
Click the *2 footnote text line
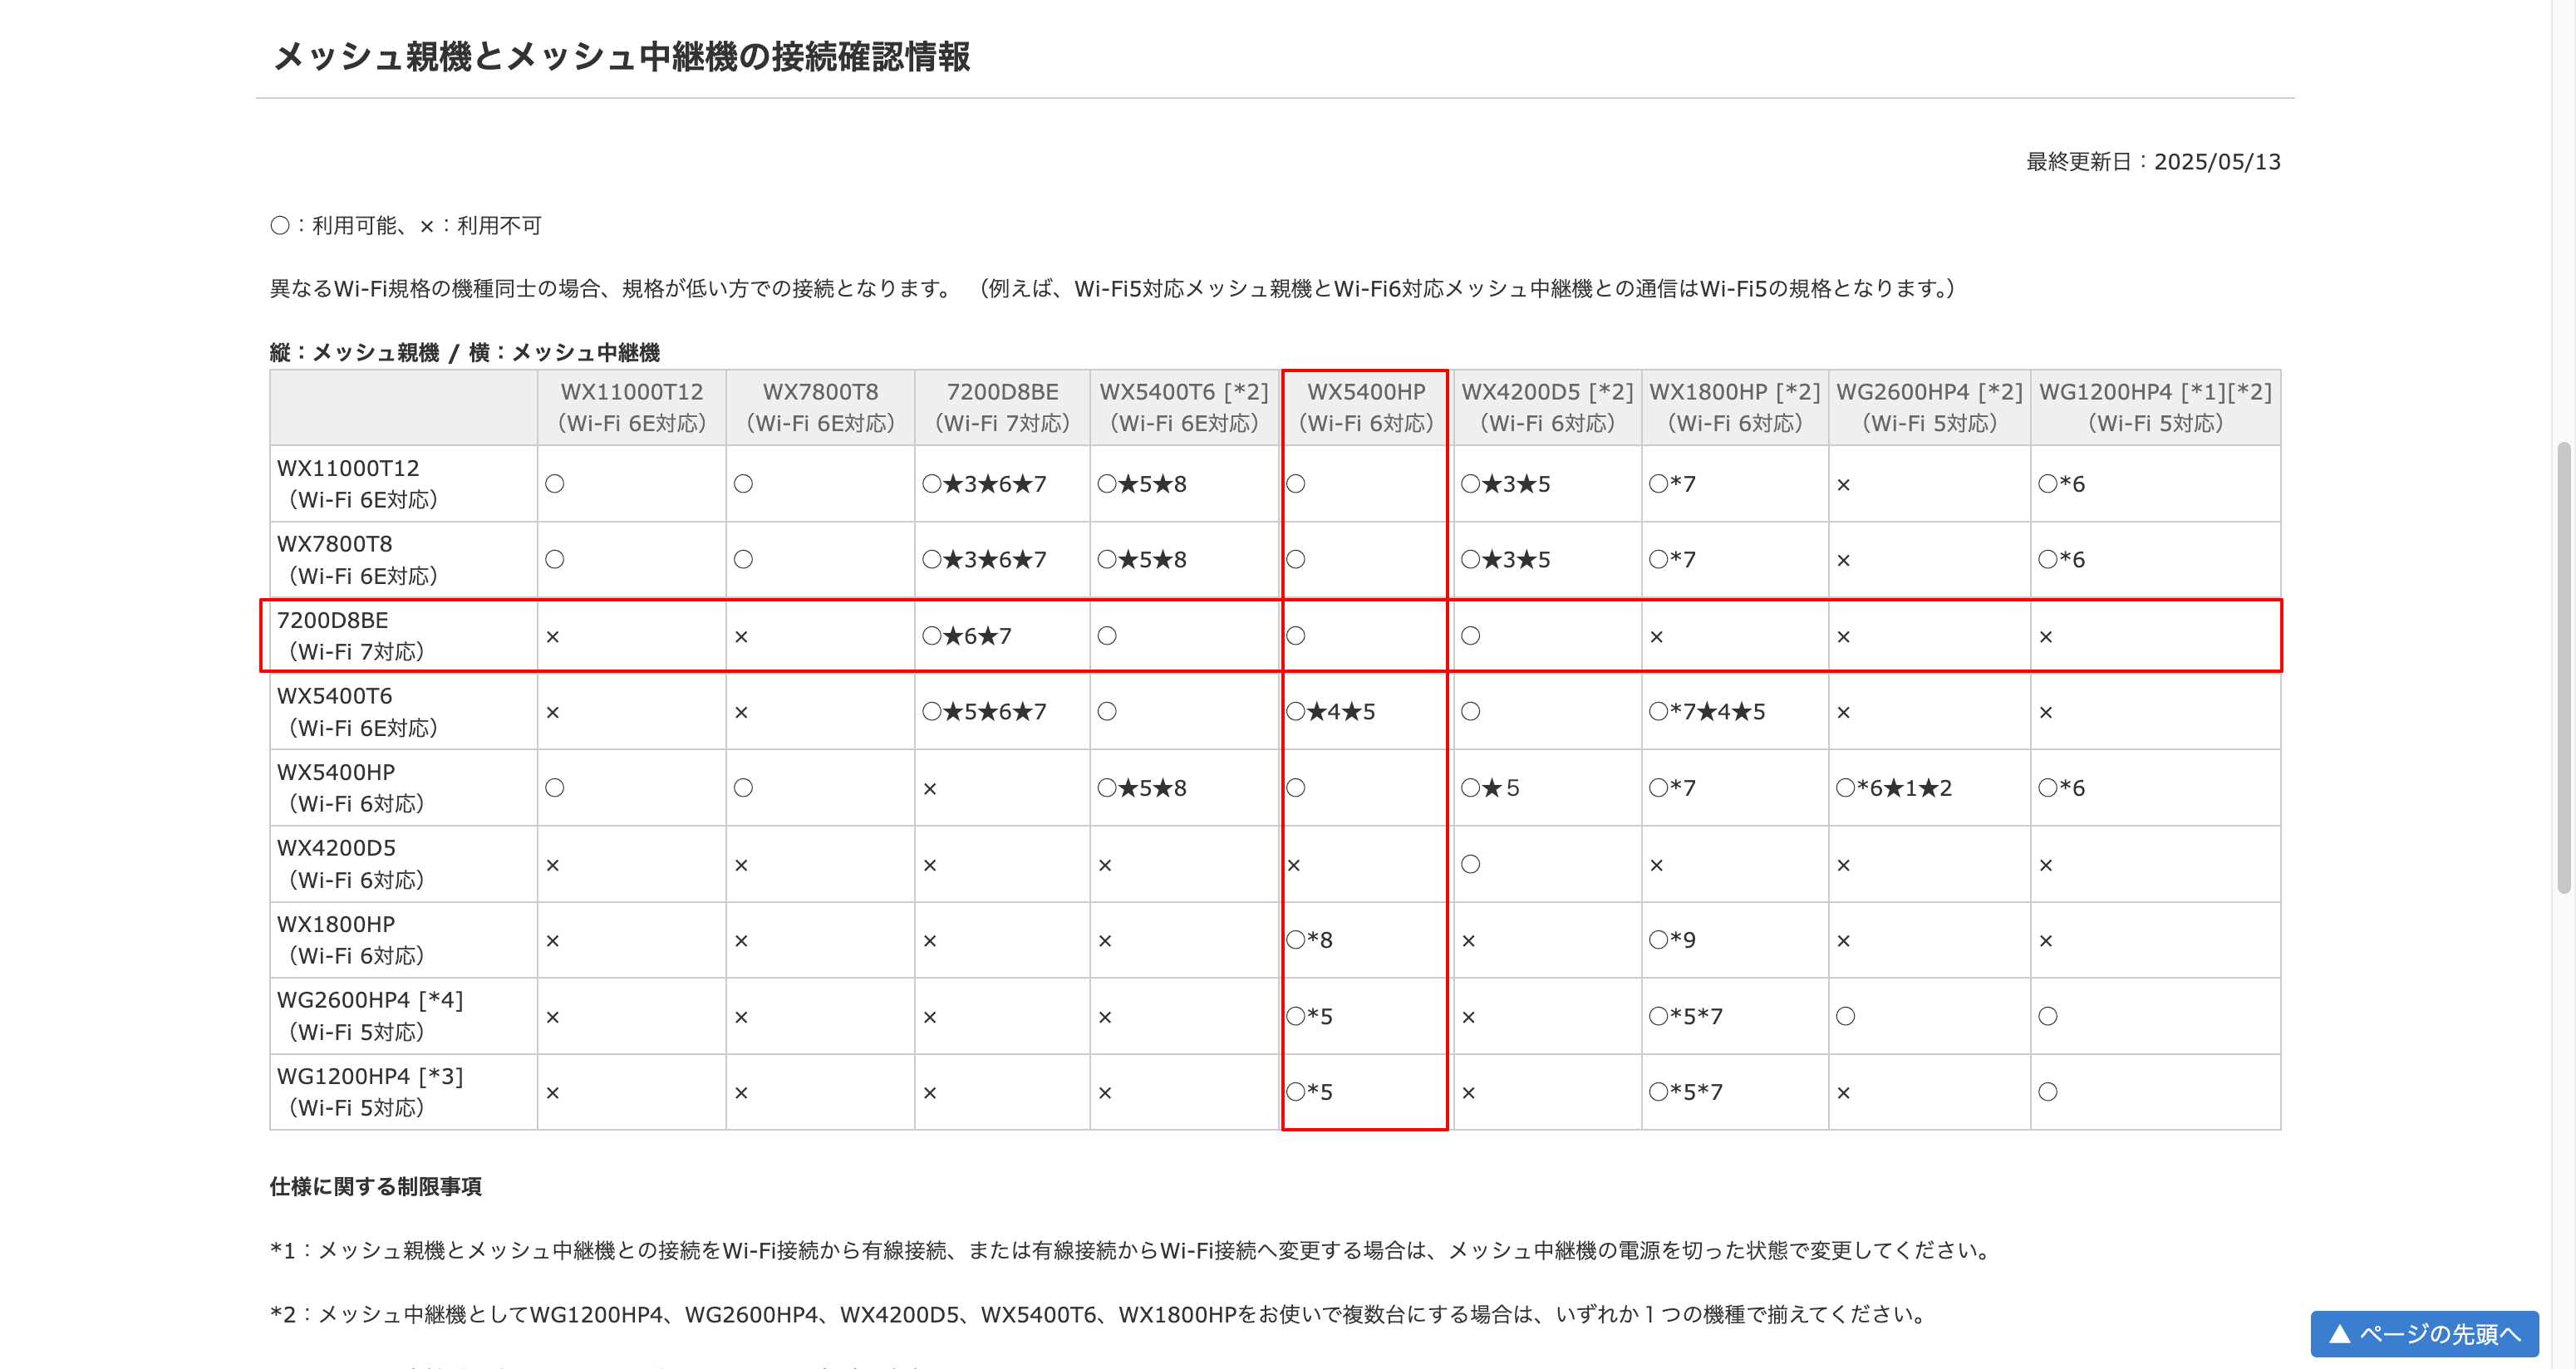coord(1099,1314)
